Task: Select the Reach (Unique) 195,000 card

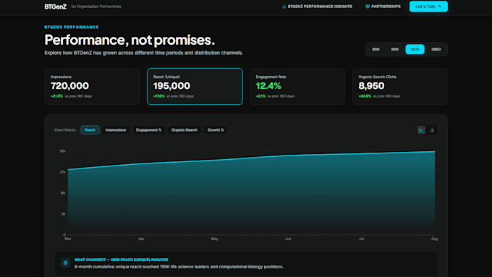Action: (195, 86)
